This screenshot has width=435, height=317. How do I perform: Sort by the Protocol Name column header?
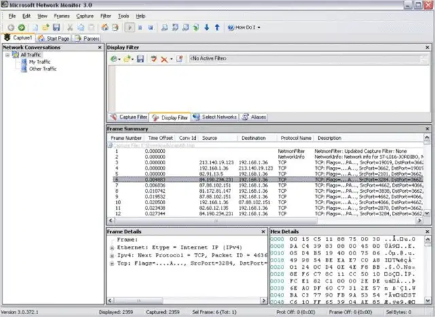click(x=296, y=138)
